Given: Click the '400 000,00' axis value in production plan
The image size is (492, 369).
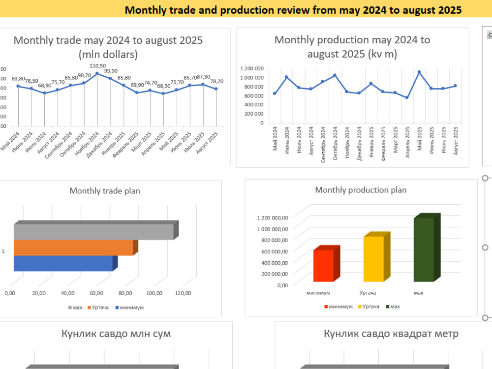Looking at the screenshot, I should 275,263.
